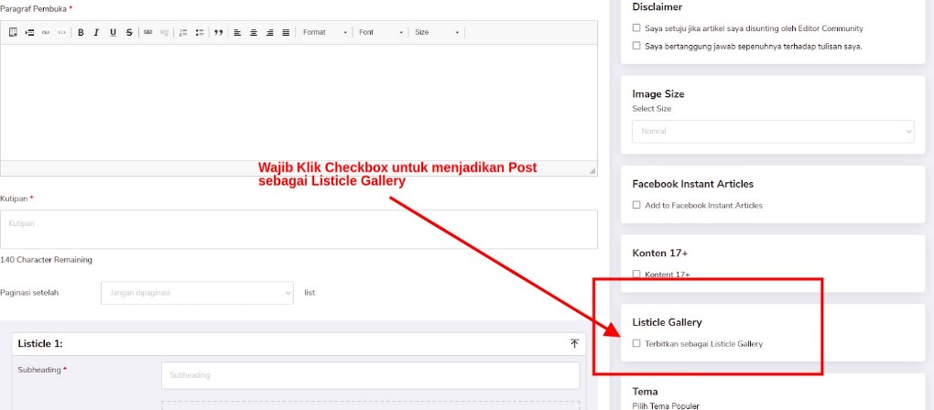Agree to Editor Community editing disclaimer checkbox
Viewport: 934px width, 410px height.
coord(636,28)
